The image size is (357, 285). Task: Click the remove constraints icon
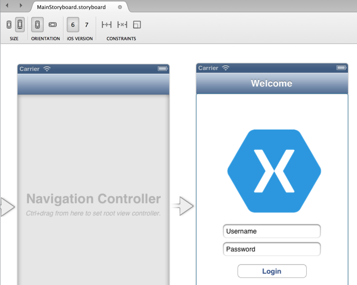(x=122, y=25)
